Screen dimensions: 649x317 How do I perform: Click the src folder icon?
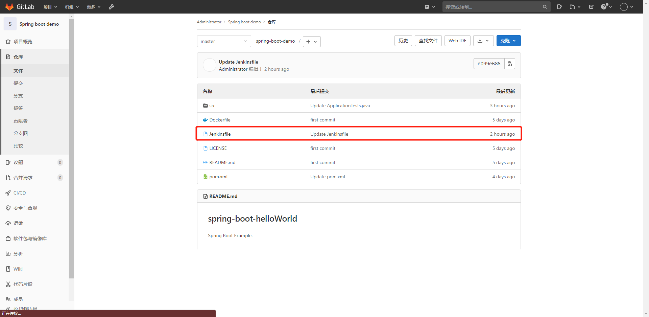[x=205, y=106]
